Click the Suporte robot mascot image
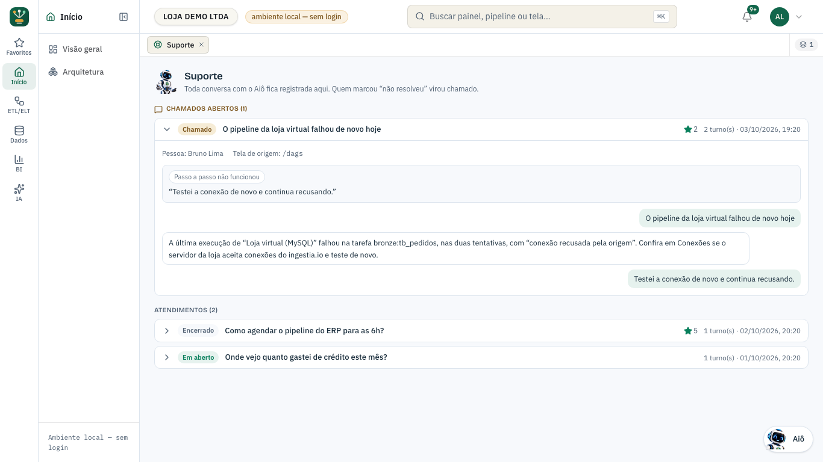823x462 pixels. [166, 82]
